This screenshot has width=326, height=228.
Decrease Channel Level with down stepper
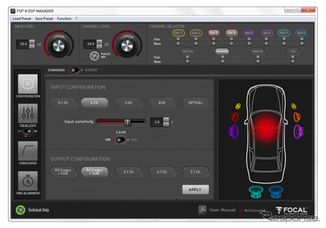pos(99,46)
